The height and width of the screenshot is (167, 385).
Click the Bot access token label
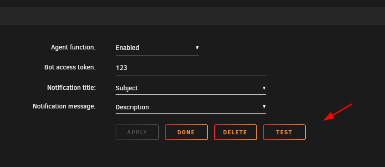coord(70,67)
